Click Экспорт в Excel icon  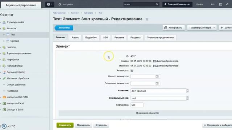tap(4, 110)
